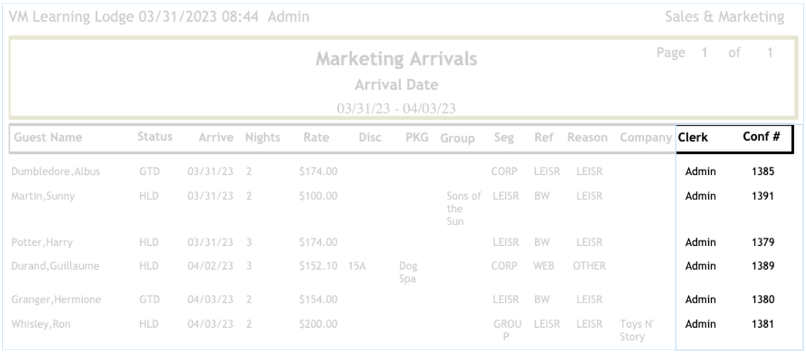Select confirmation number 1385
The width and height of the screenshot is (806, 353).
(763, 172)
